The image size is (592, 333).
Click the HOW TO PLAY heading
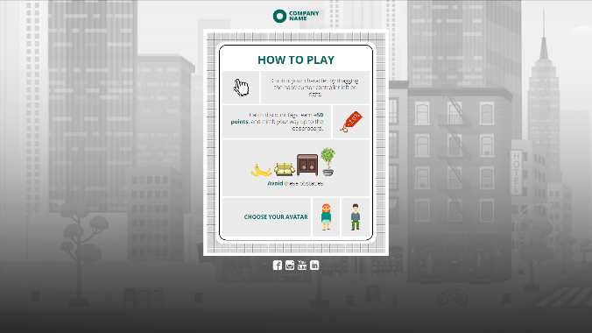(296, 60)
